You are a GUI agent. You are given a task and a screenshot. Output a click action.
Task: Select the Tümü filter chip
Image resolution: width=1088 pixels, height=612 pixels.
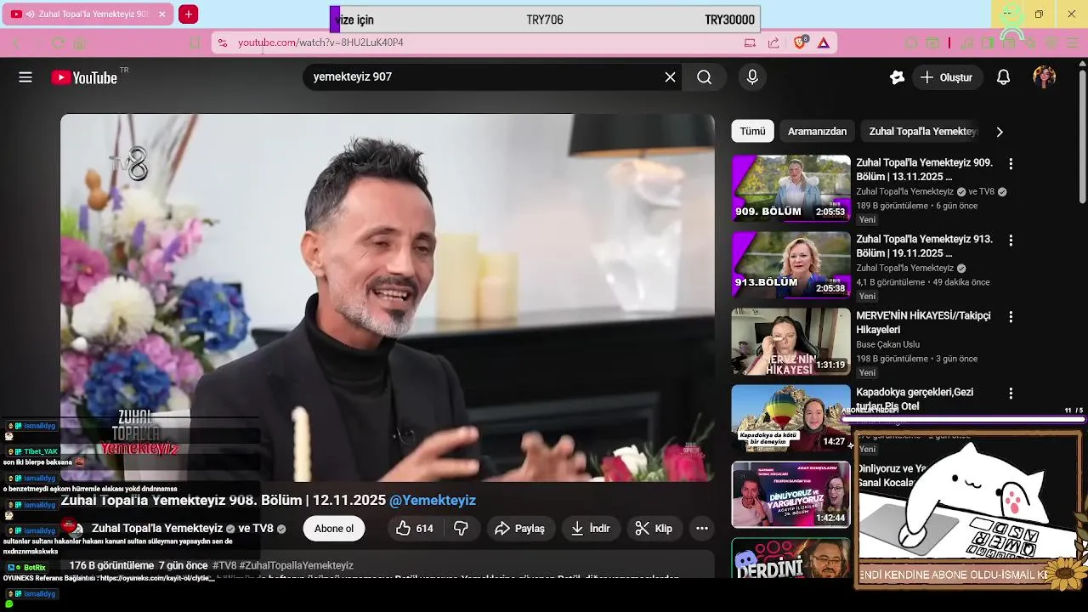(x=752, y=132)
